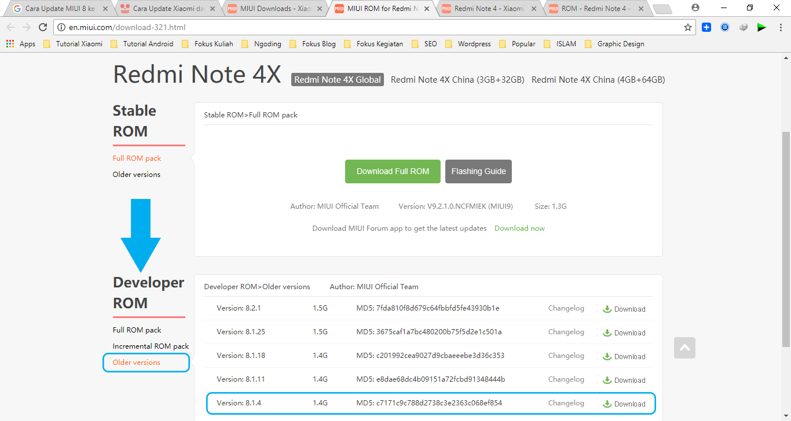Open the blue plus browser extension
Viewport: 791px width, 421px height.
tap(706, 27)
